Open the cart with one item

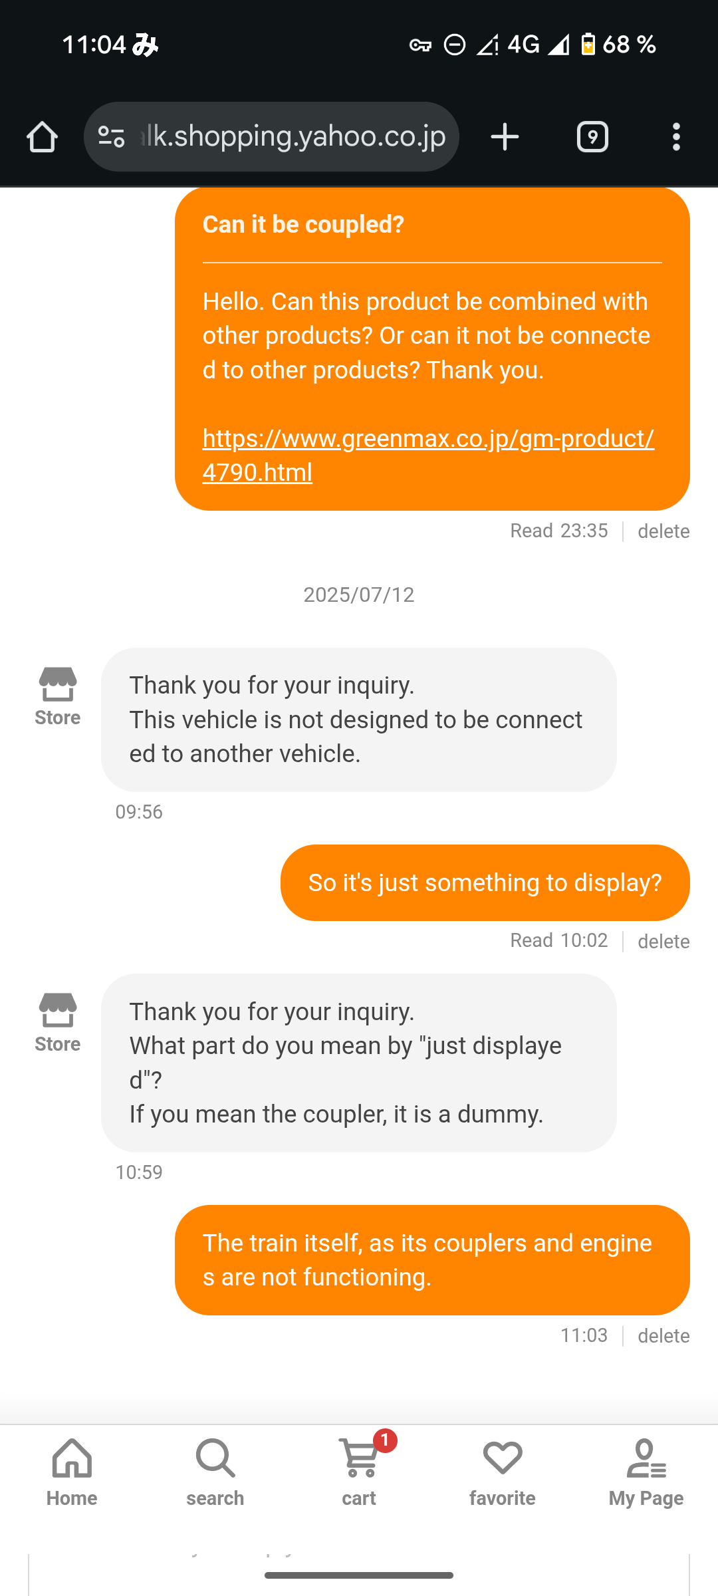(x=359, y=1472)
